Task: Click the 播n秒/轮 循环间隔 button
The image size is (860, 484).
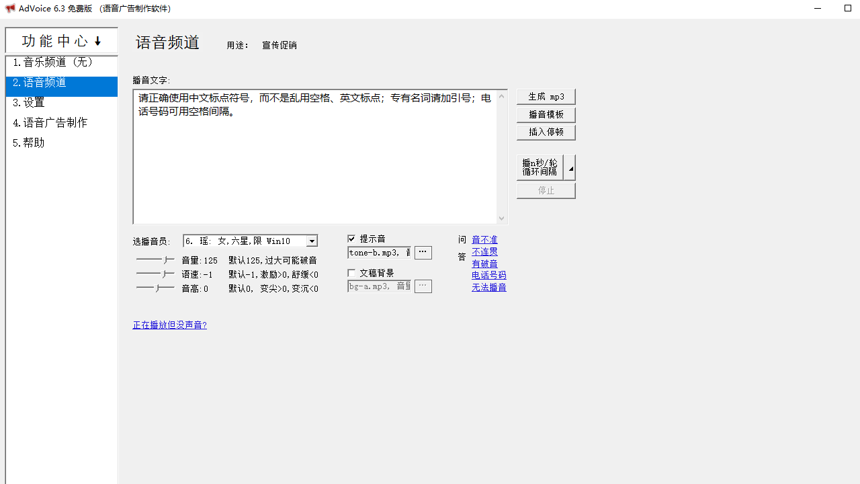Action: pyautogui.click(x=540, y=167)
